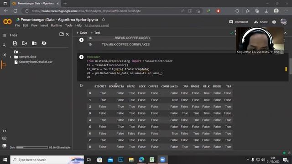Viewport: 292px width, 164px height.
Task: Open browser favorites star icon
Action: tap(247, 11)
